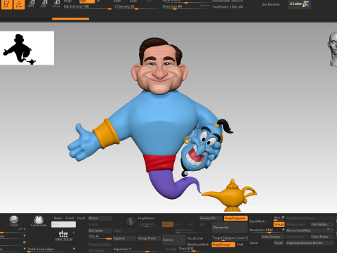337x253 pixels.
Task: Click the Mirror button
Action: [x=100, y=219]
